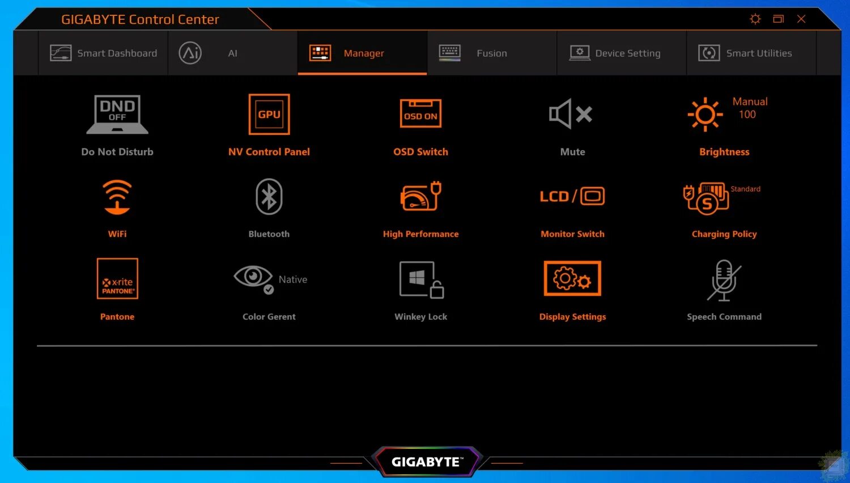Click the NV Control Panel label
Screen dimensions: 850x483
(x=269, y=152)
